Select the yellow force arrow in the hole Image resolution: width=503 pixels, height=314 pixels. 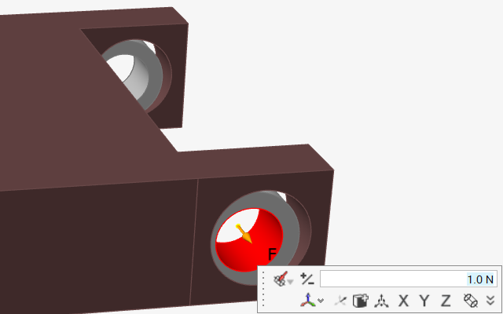pos(244,233)
